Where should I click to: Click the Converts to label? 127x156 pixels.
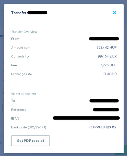(x=20, y=57)
